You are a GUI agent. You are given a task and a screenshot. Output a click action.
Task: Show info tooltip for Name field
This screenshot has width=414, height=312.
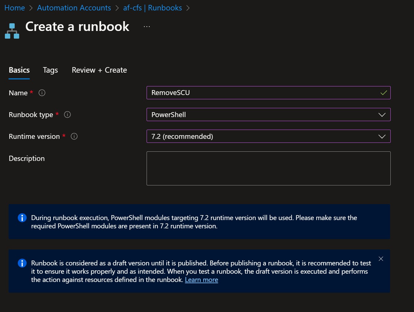pyautogui.click(x=42, y=93)
